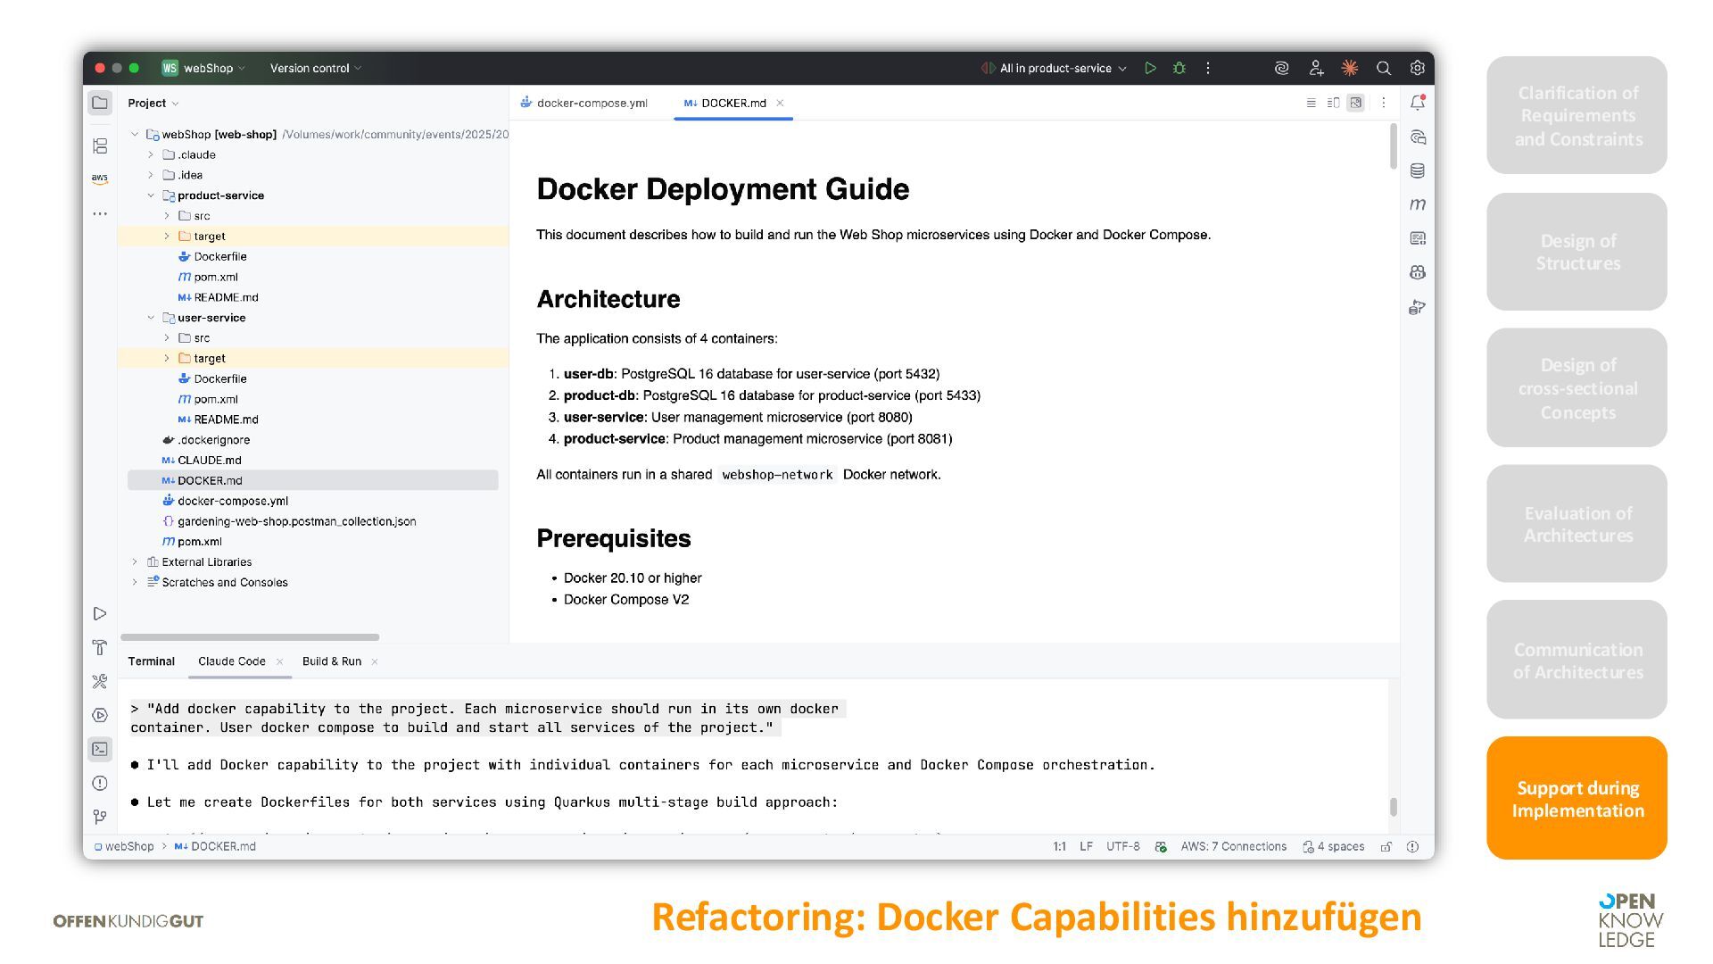
Task: Open the run configuration dropdown
Action: [1055, 68]
